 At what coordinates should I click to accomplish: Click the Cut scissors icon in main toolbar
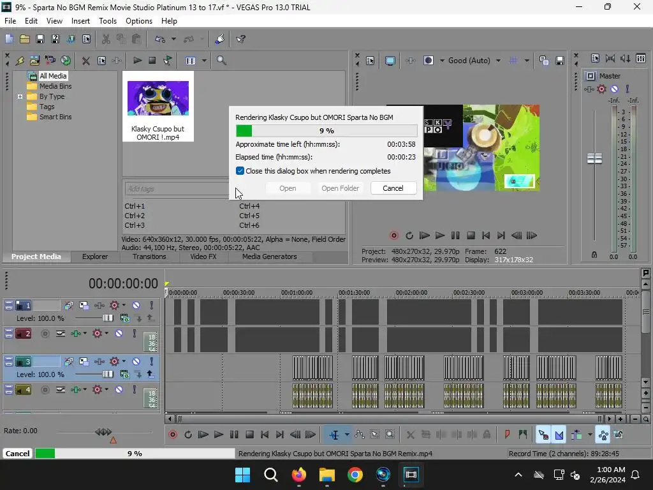click(106, 39)
